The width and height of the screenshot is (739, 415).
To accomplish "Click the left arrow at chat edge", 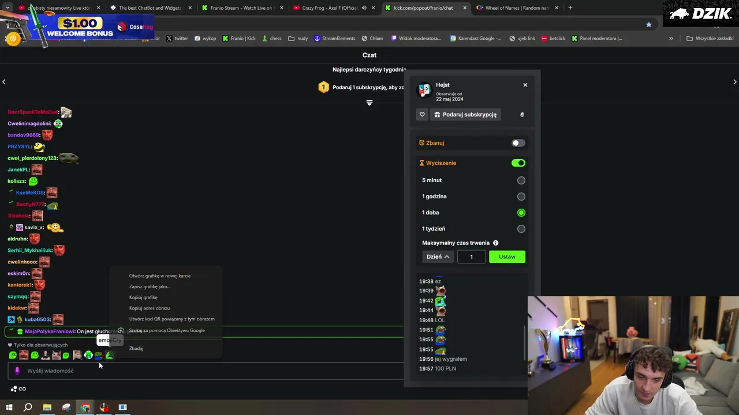I will point(4,82).
